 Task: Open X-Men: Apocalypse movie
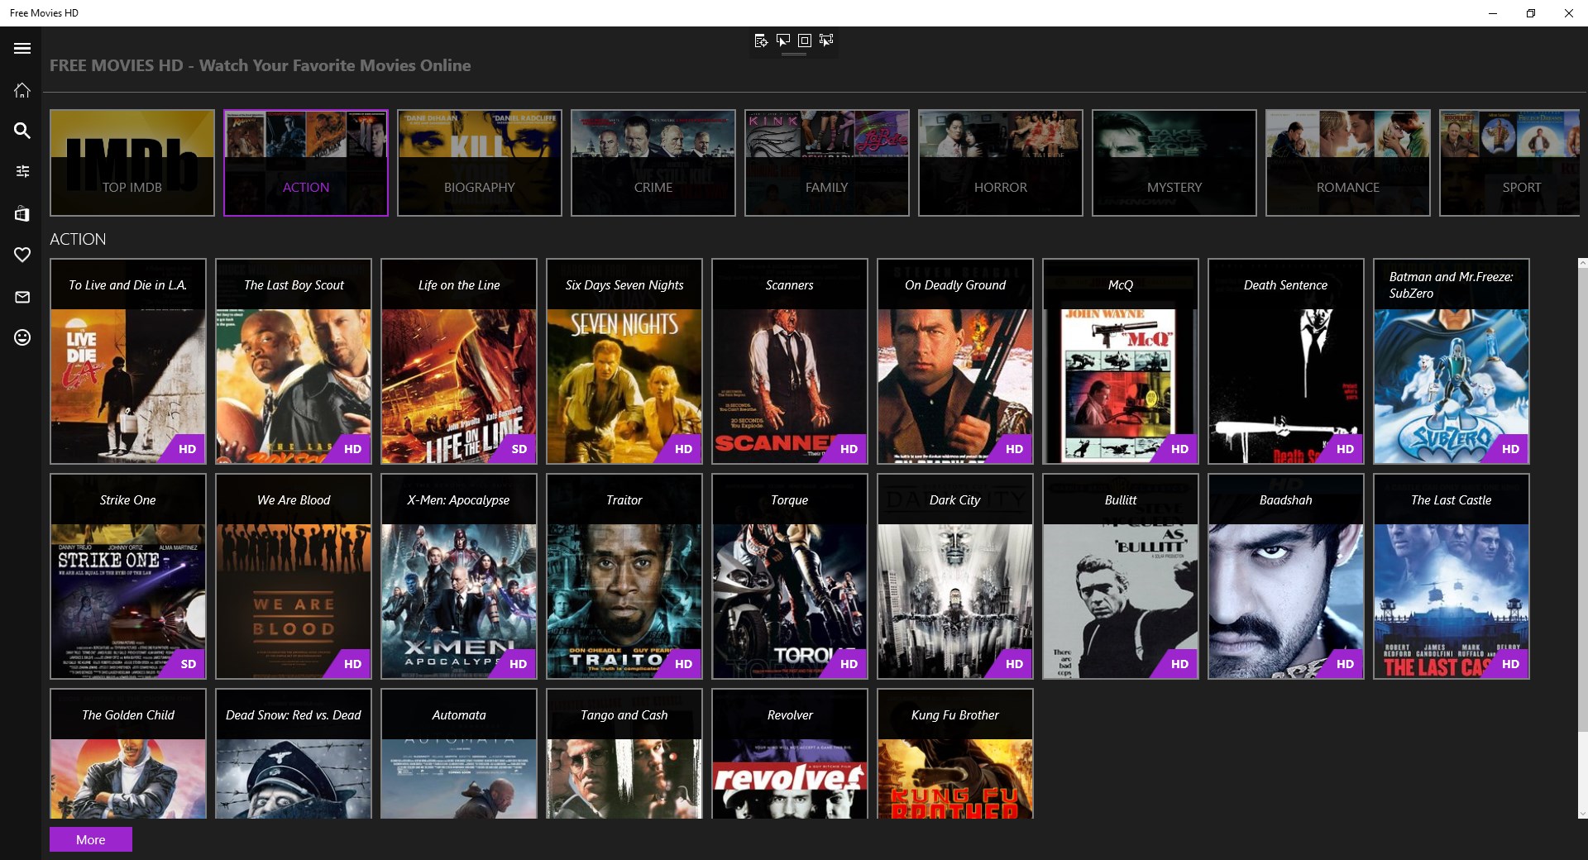point(459,576)
